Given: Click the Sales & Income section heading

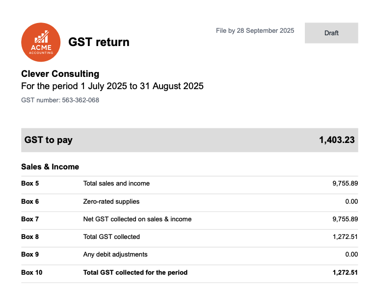Looking at the screenshot, I should tap(50, 167).
